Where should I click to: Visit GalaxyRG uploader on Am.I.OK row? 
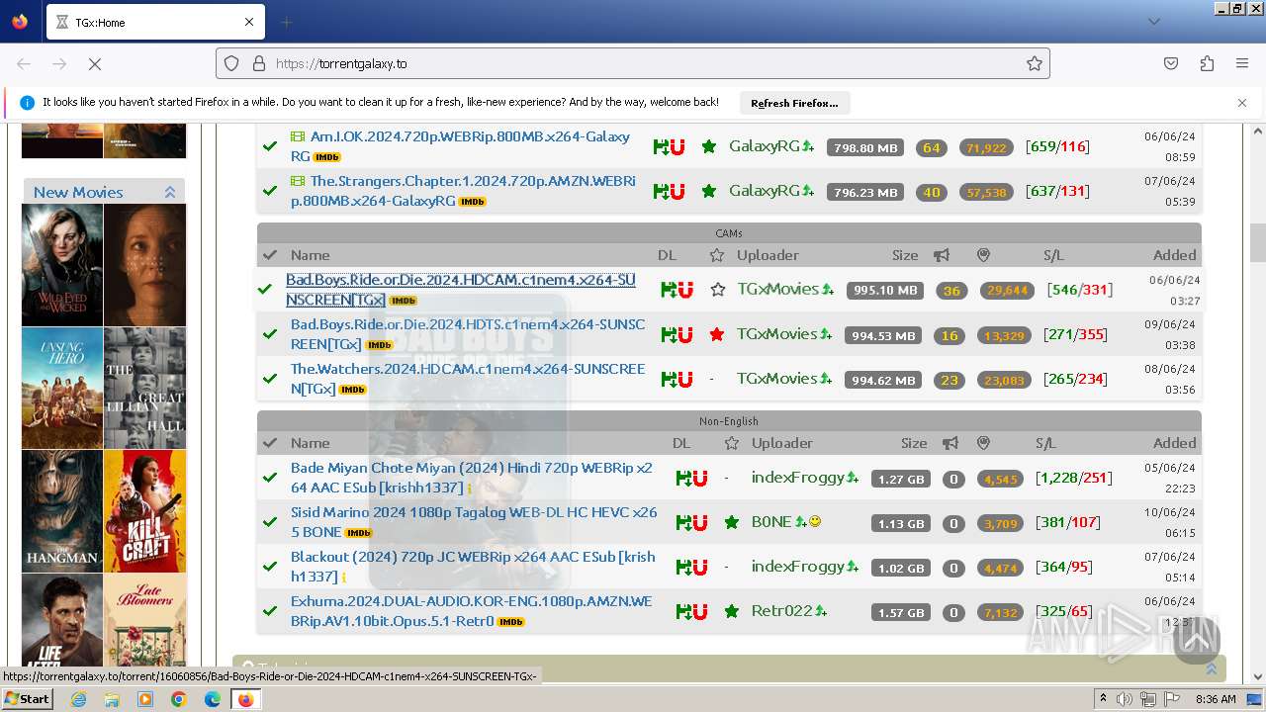click(x=764, y=145)
